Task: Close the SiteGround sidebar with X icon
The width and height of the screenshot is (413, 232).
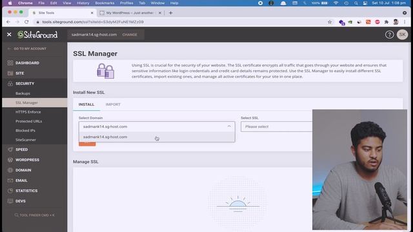Action: pyautogui.click(x=9, y=34)
